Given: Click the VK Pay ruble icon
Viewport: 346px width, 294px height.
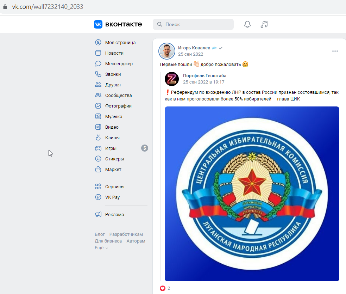Looking at the screenshot, I should coord(98,197).
